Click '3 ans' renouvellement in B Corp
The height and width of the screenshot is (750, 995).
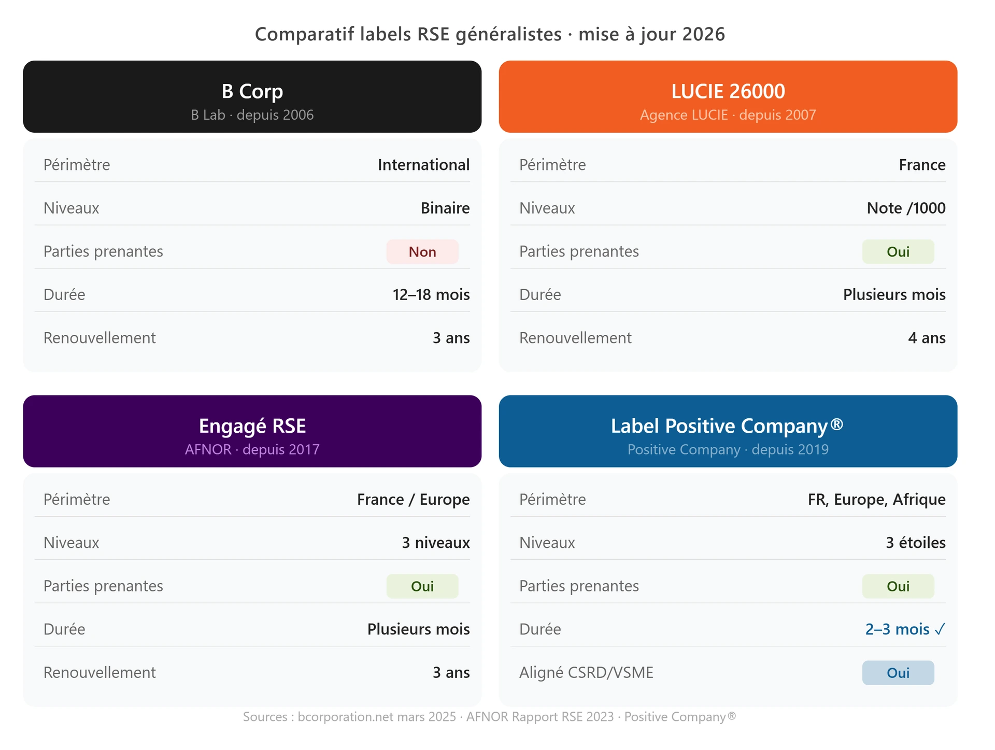451,338
